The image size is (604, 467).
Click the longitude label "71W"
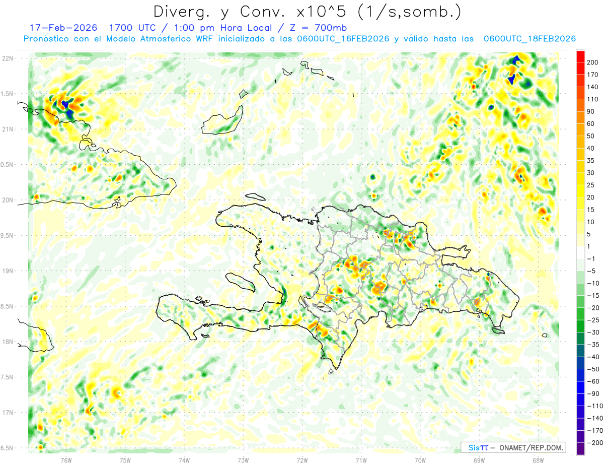point(361,459)
